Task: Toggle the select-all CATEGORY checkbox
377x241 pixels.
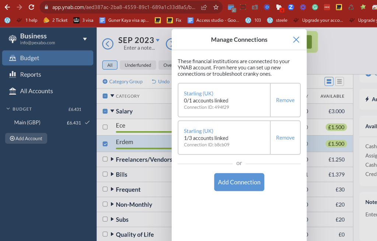Action: 105,96
